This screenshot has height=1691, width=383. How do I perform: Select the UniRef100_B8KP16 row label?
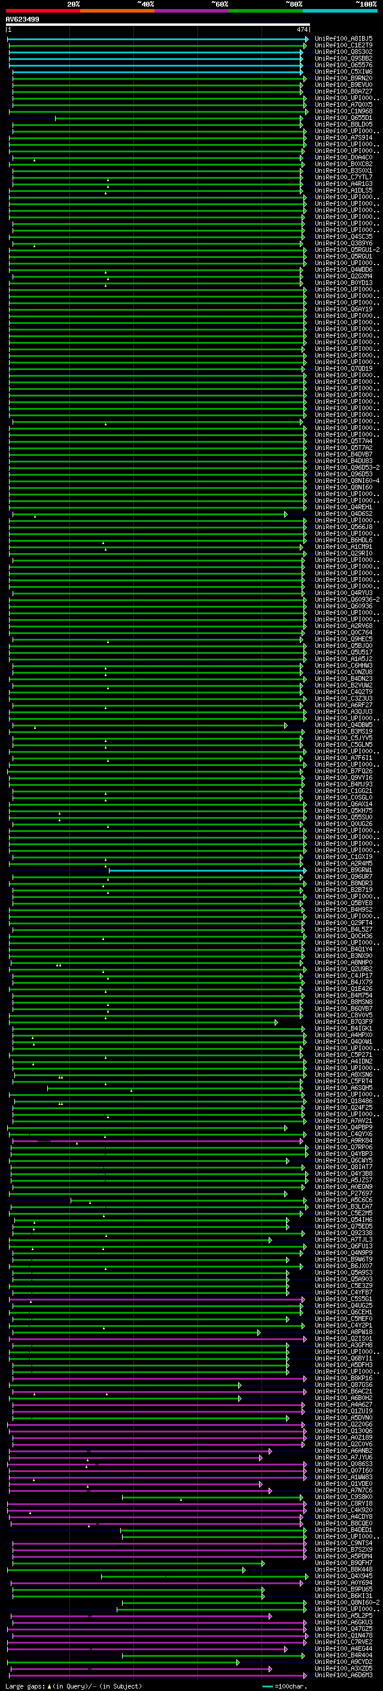[344, 1378]
